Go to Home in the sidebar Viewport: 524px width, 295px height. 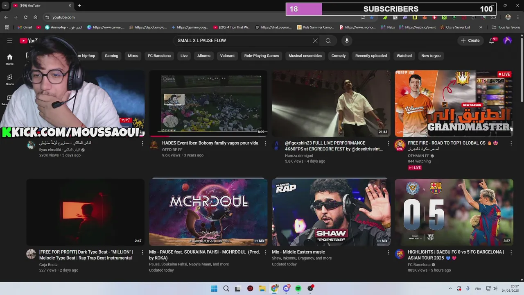coord(10,59)
